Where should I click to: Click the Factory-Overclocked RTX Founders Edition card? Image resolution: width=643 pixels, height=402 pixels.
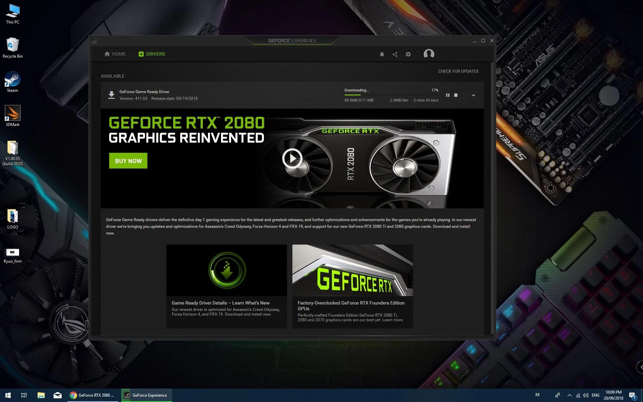[353, 286]
